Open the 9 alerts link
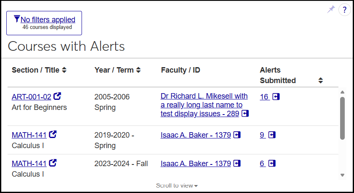 (262, 135)
